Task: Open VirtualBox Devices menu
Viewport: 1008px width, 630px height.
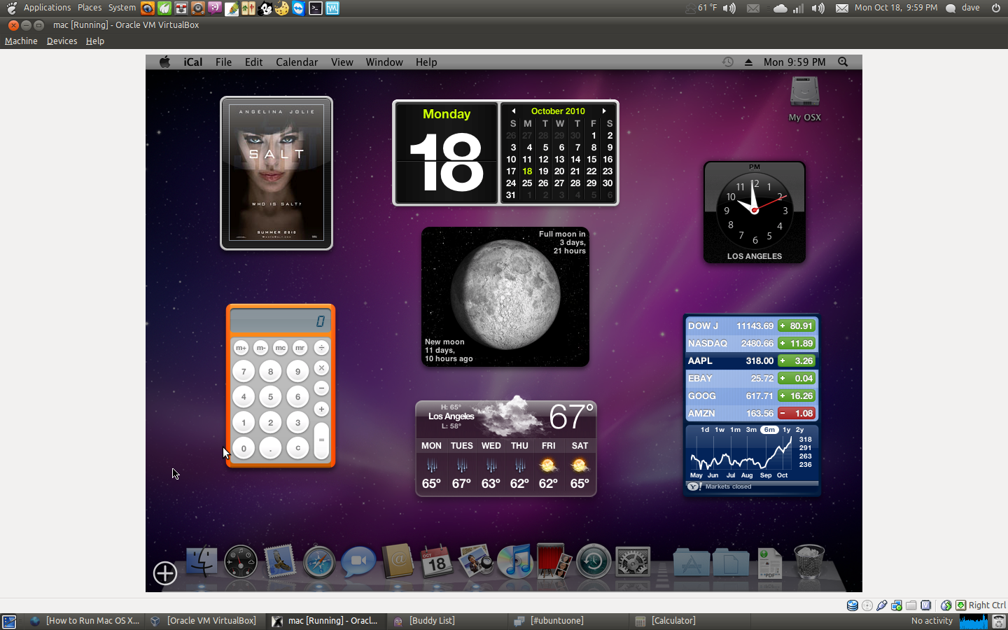Action: (62, 41)
